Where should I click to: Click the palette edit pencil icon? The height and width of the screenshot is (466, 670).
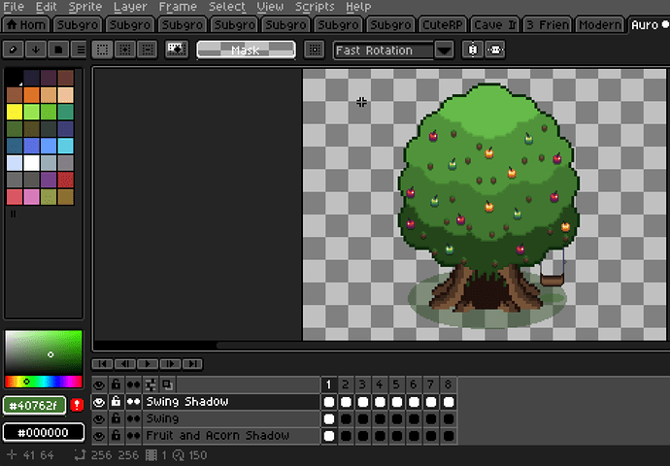15,50
